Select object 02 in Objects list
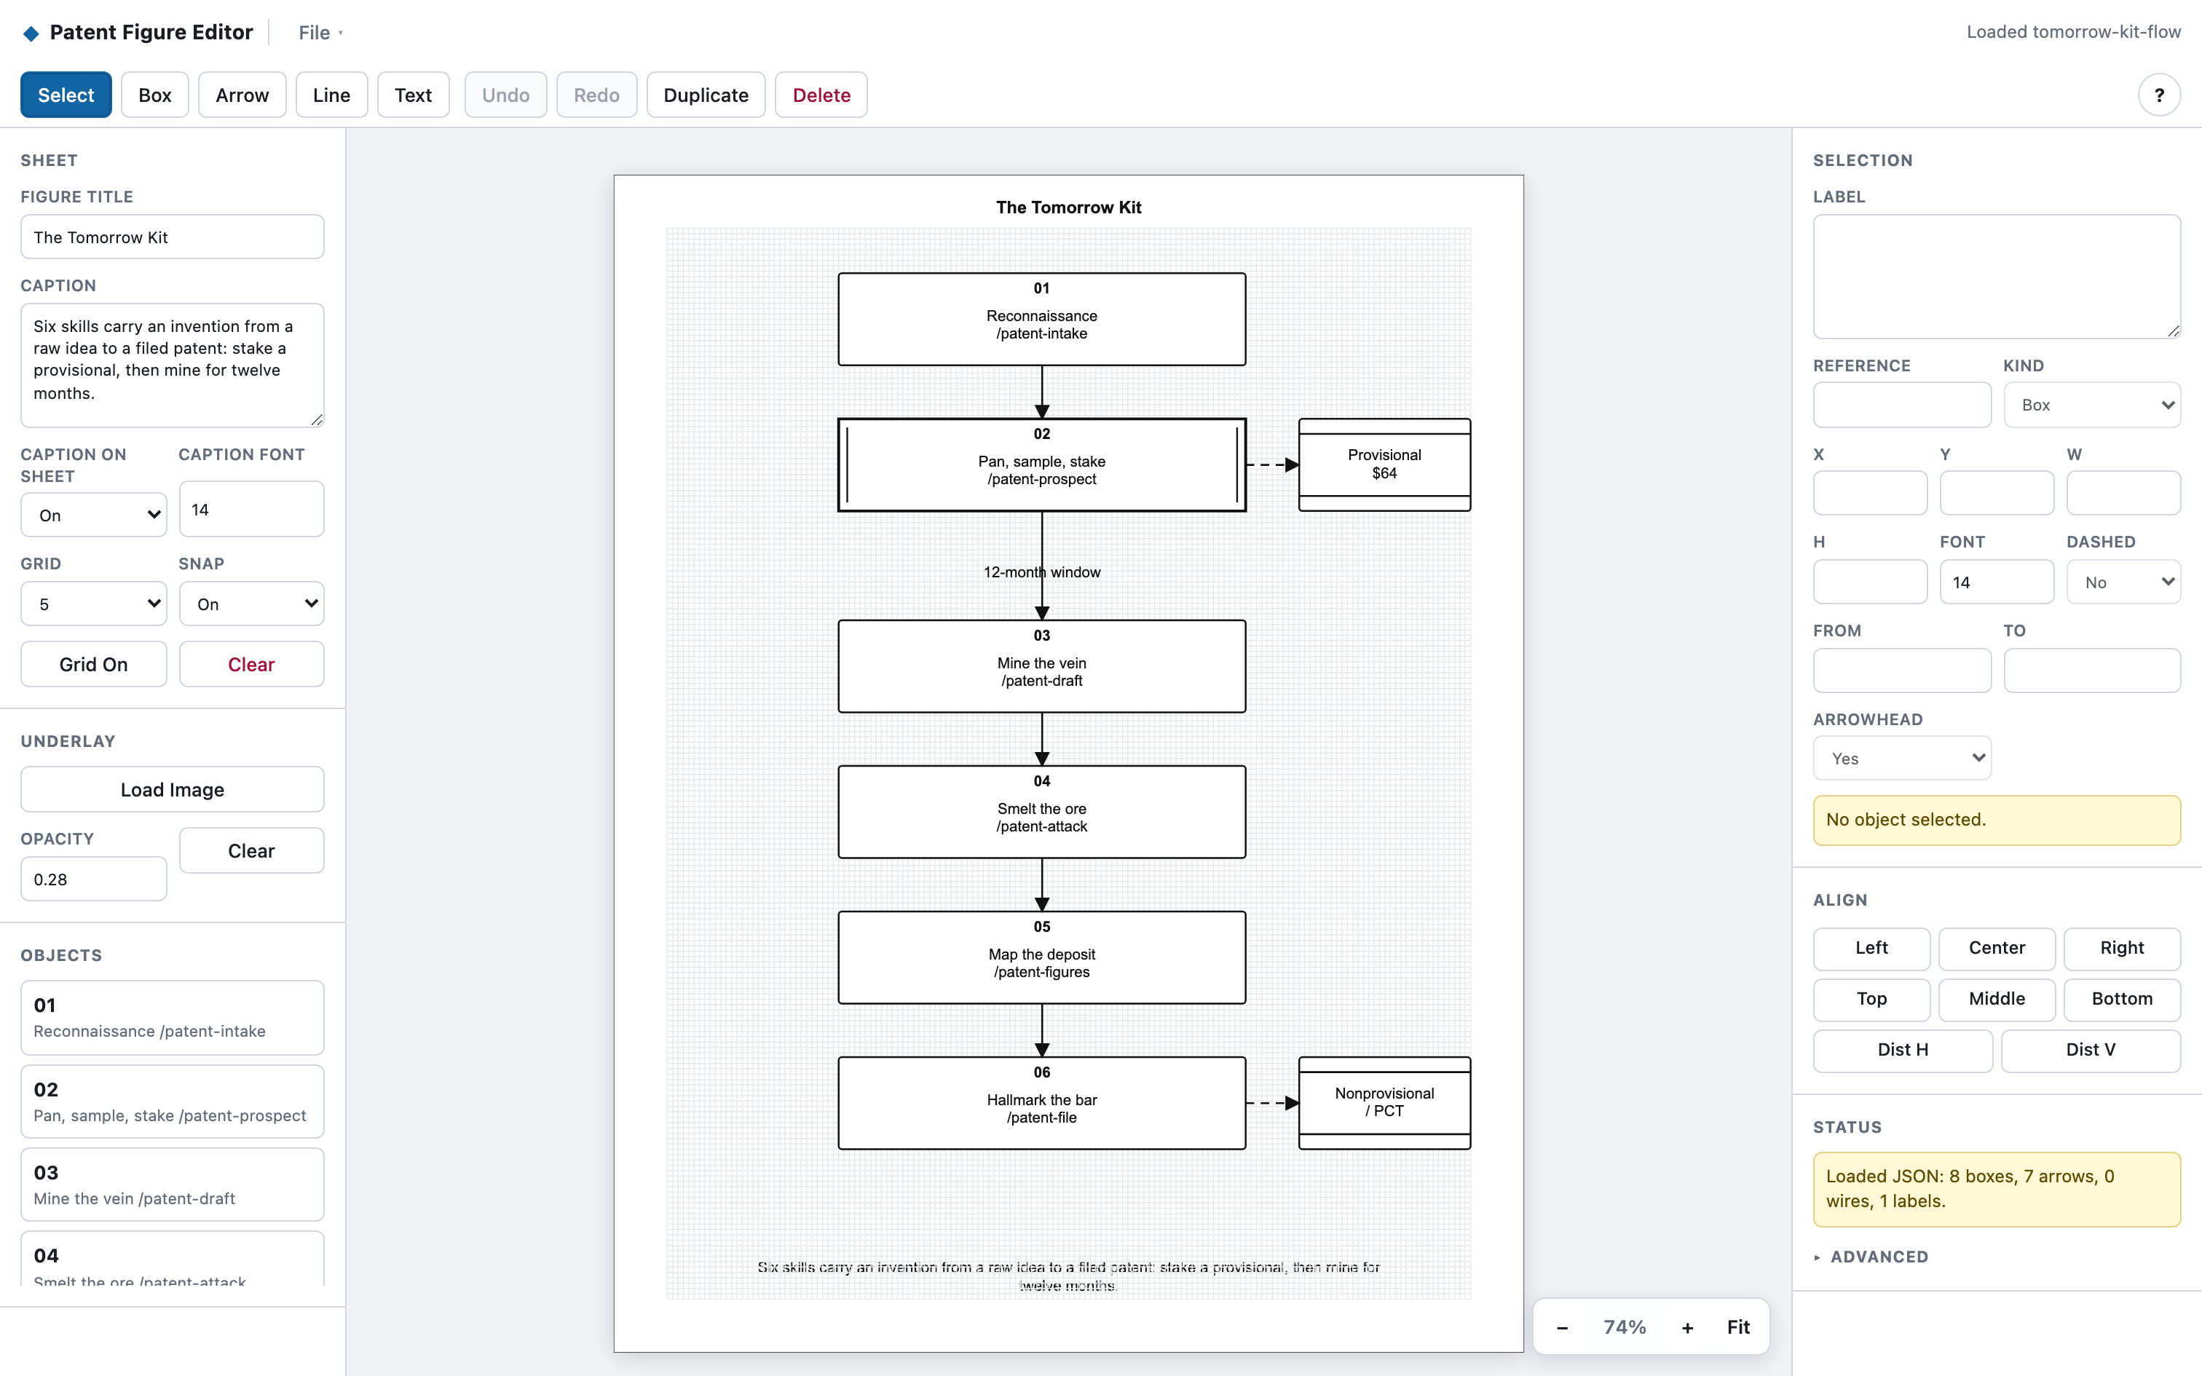 click(x=173, y=1101)
